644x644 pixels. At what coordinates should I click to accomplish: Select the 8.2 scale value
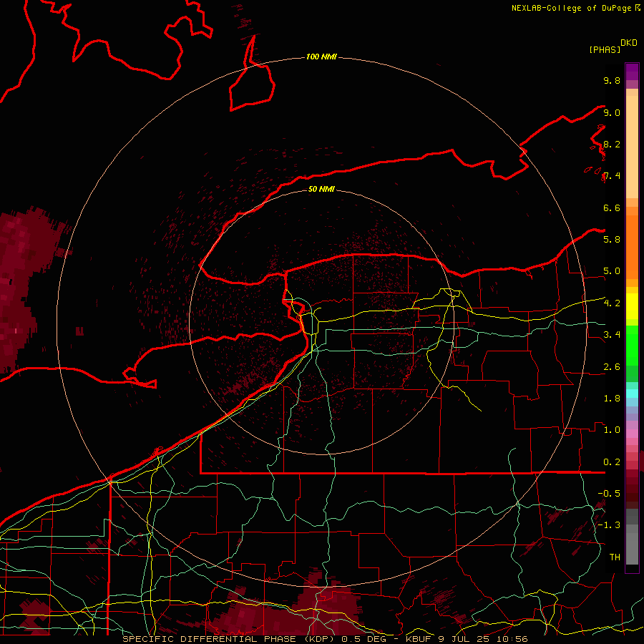tap(612, 144)
